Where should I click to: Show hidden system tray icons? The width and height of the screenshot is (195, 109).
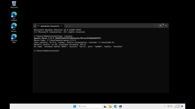point(165,106)
